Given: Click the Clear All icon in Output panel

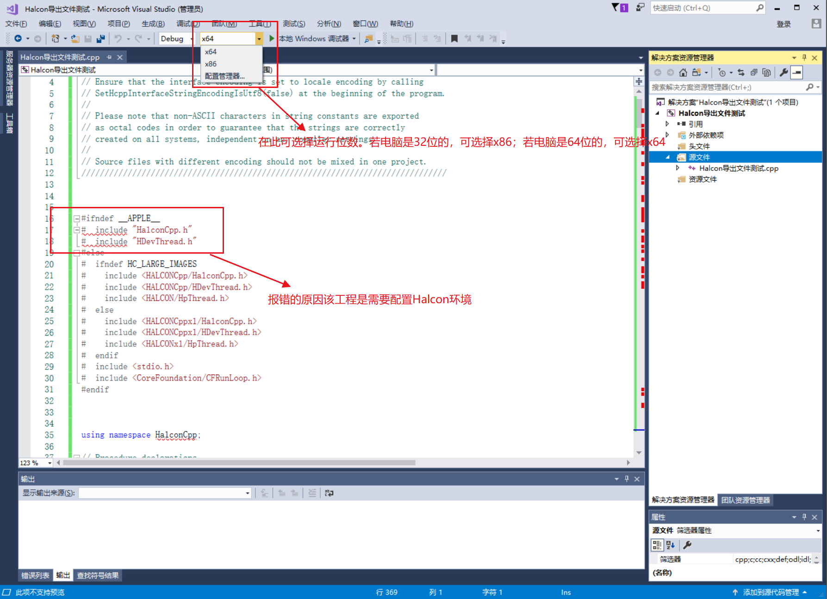Looking at the screenshot, I should click(312, 493).
